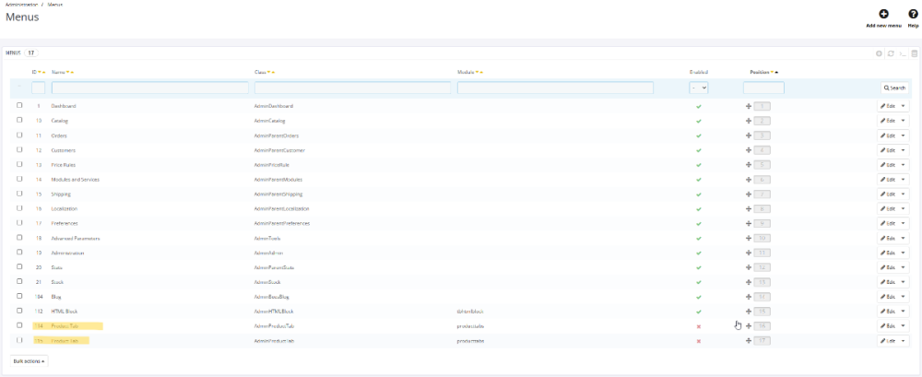Open the Enabled filter dropdown
The image size is (922, 377).
point(699,88)
